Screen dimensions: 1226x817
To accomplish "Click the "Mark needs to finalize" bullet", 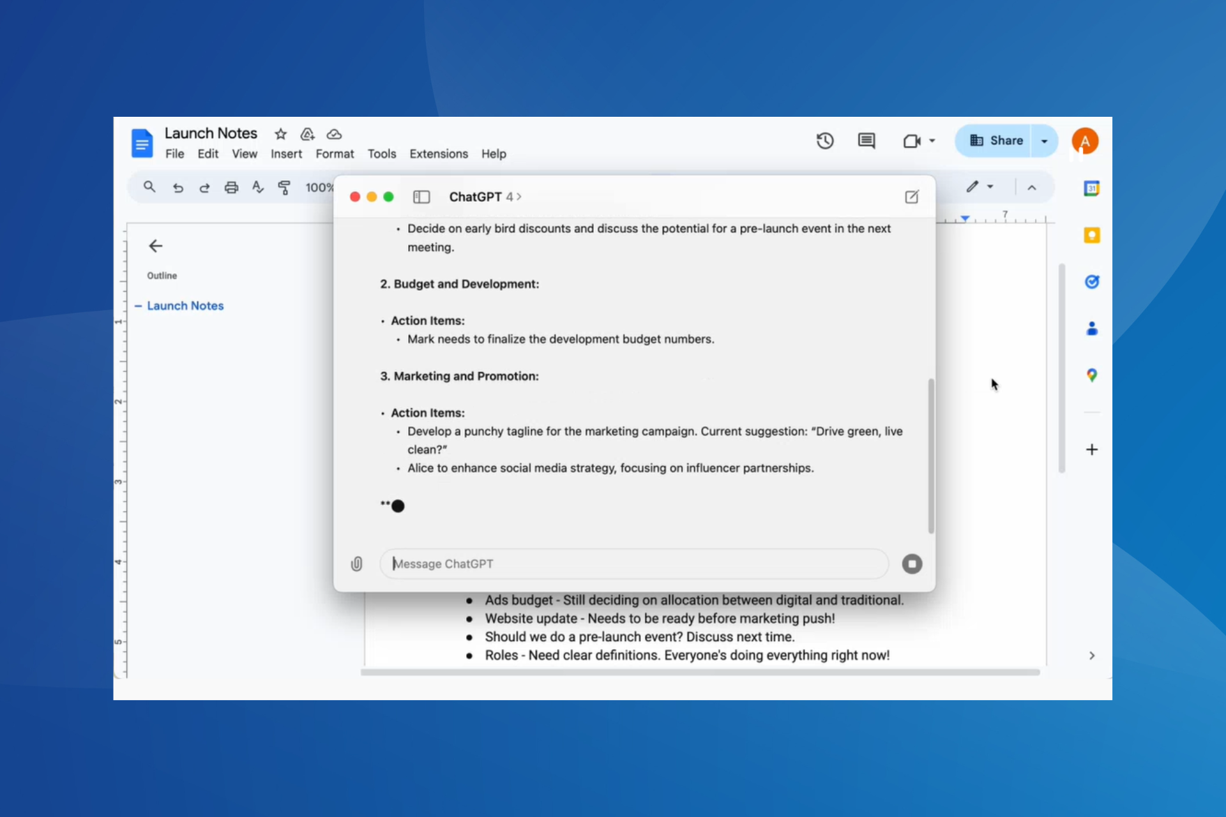I will click(x=561, y=339).
